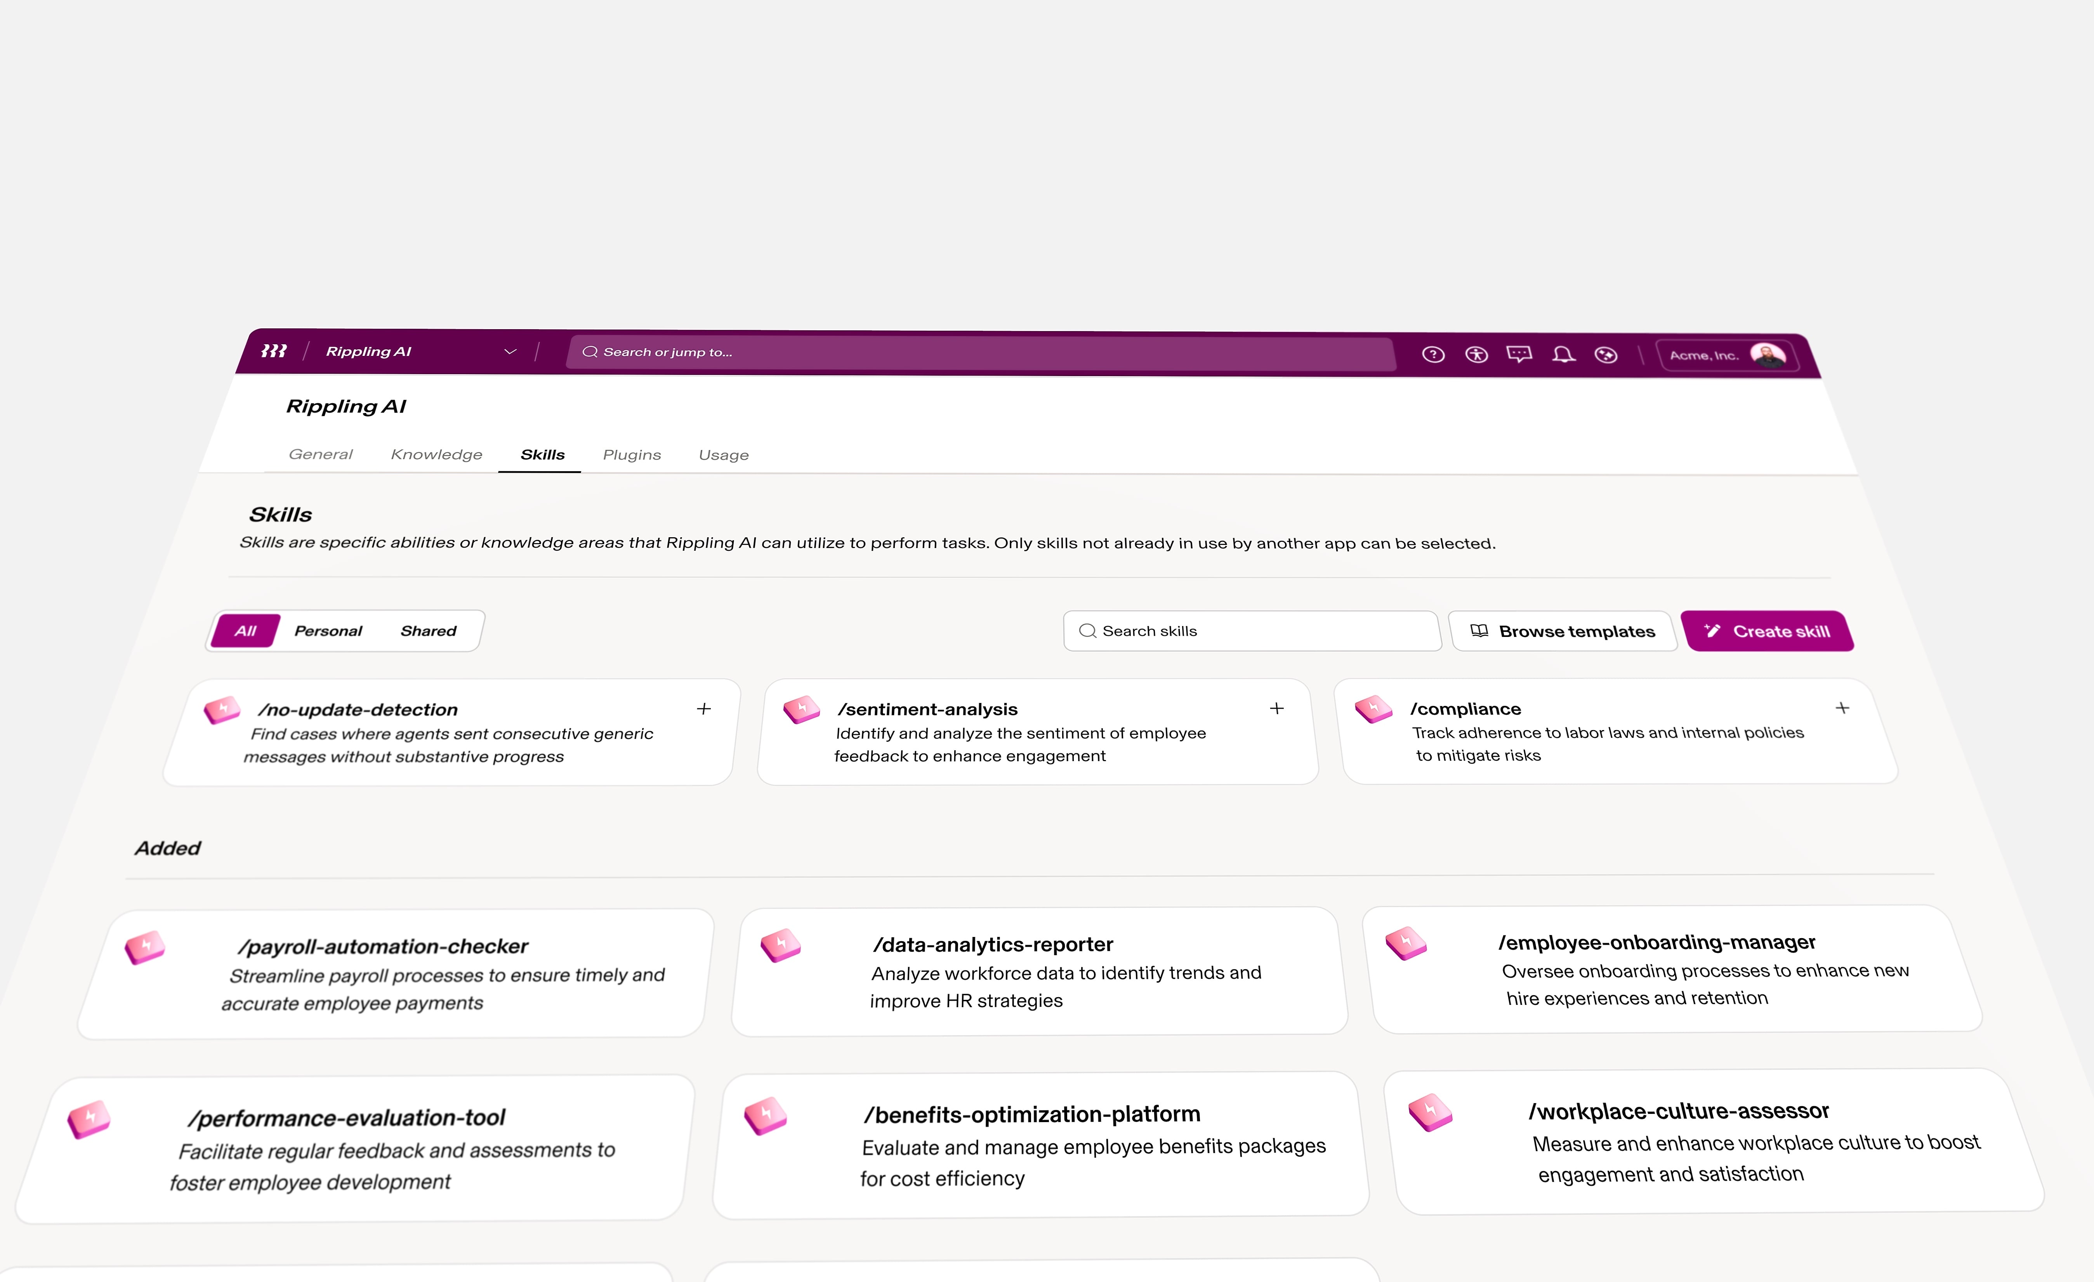Click the /performance-evaluation-tool skill icon
This screenshot has height=1282, width=2094.
tap(89, 1120)
